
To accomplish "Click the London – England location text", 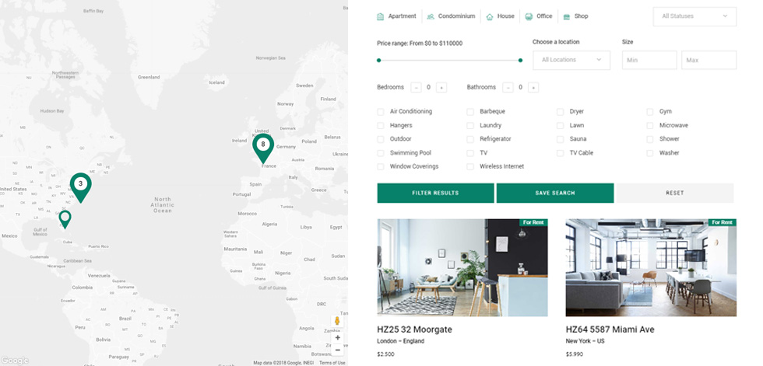I will point(400,341).
